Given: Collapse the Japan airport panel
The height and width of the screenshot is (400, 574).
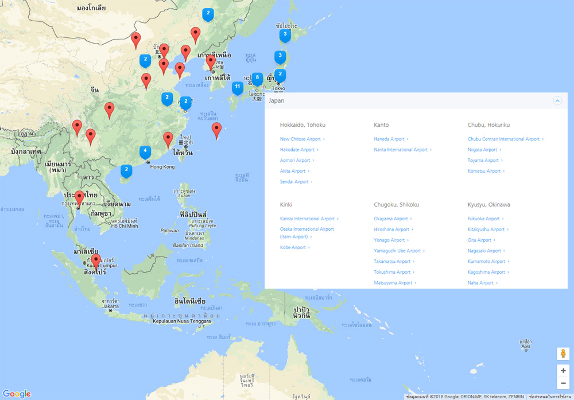Looking at the screenshot, I should coord(557,100).
